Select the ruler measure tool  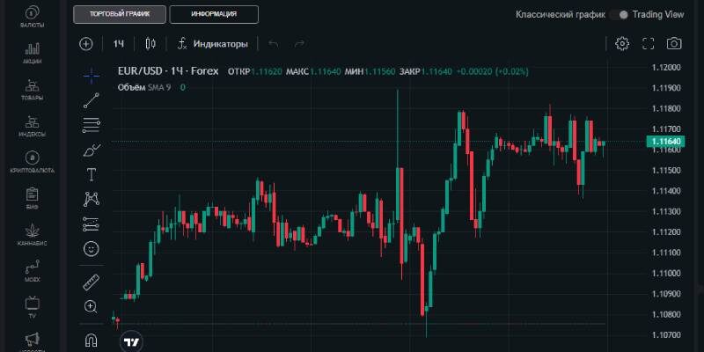(x=92, y=282)
